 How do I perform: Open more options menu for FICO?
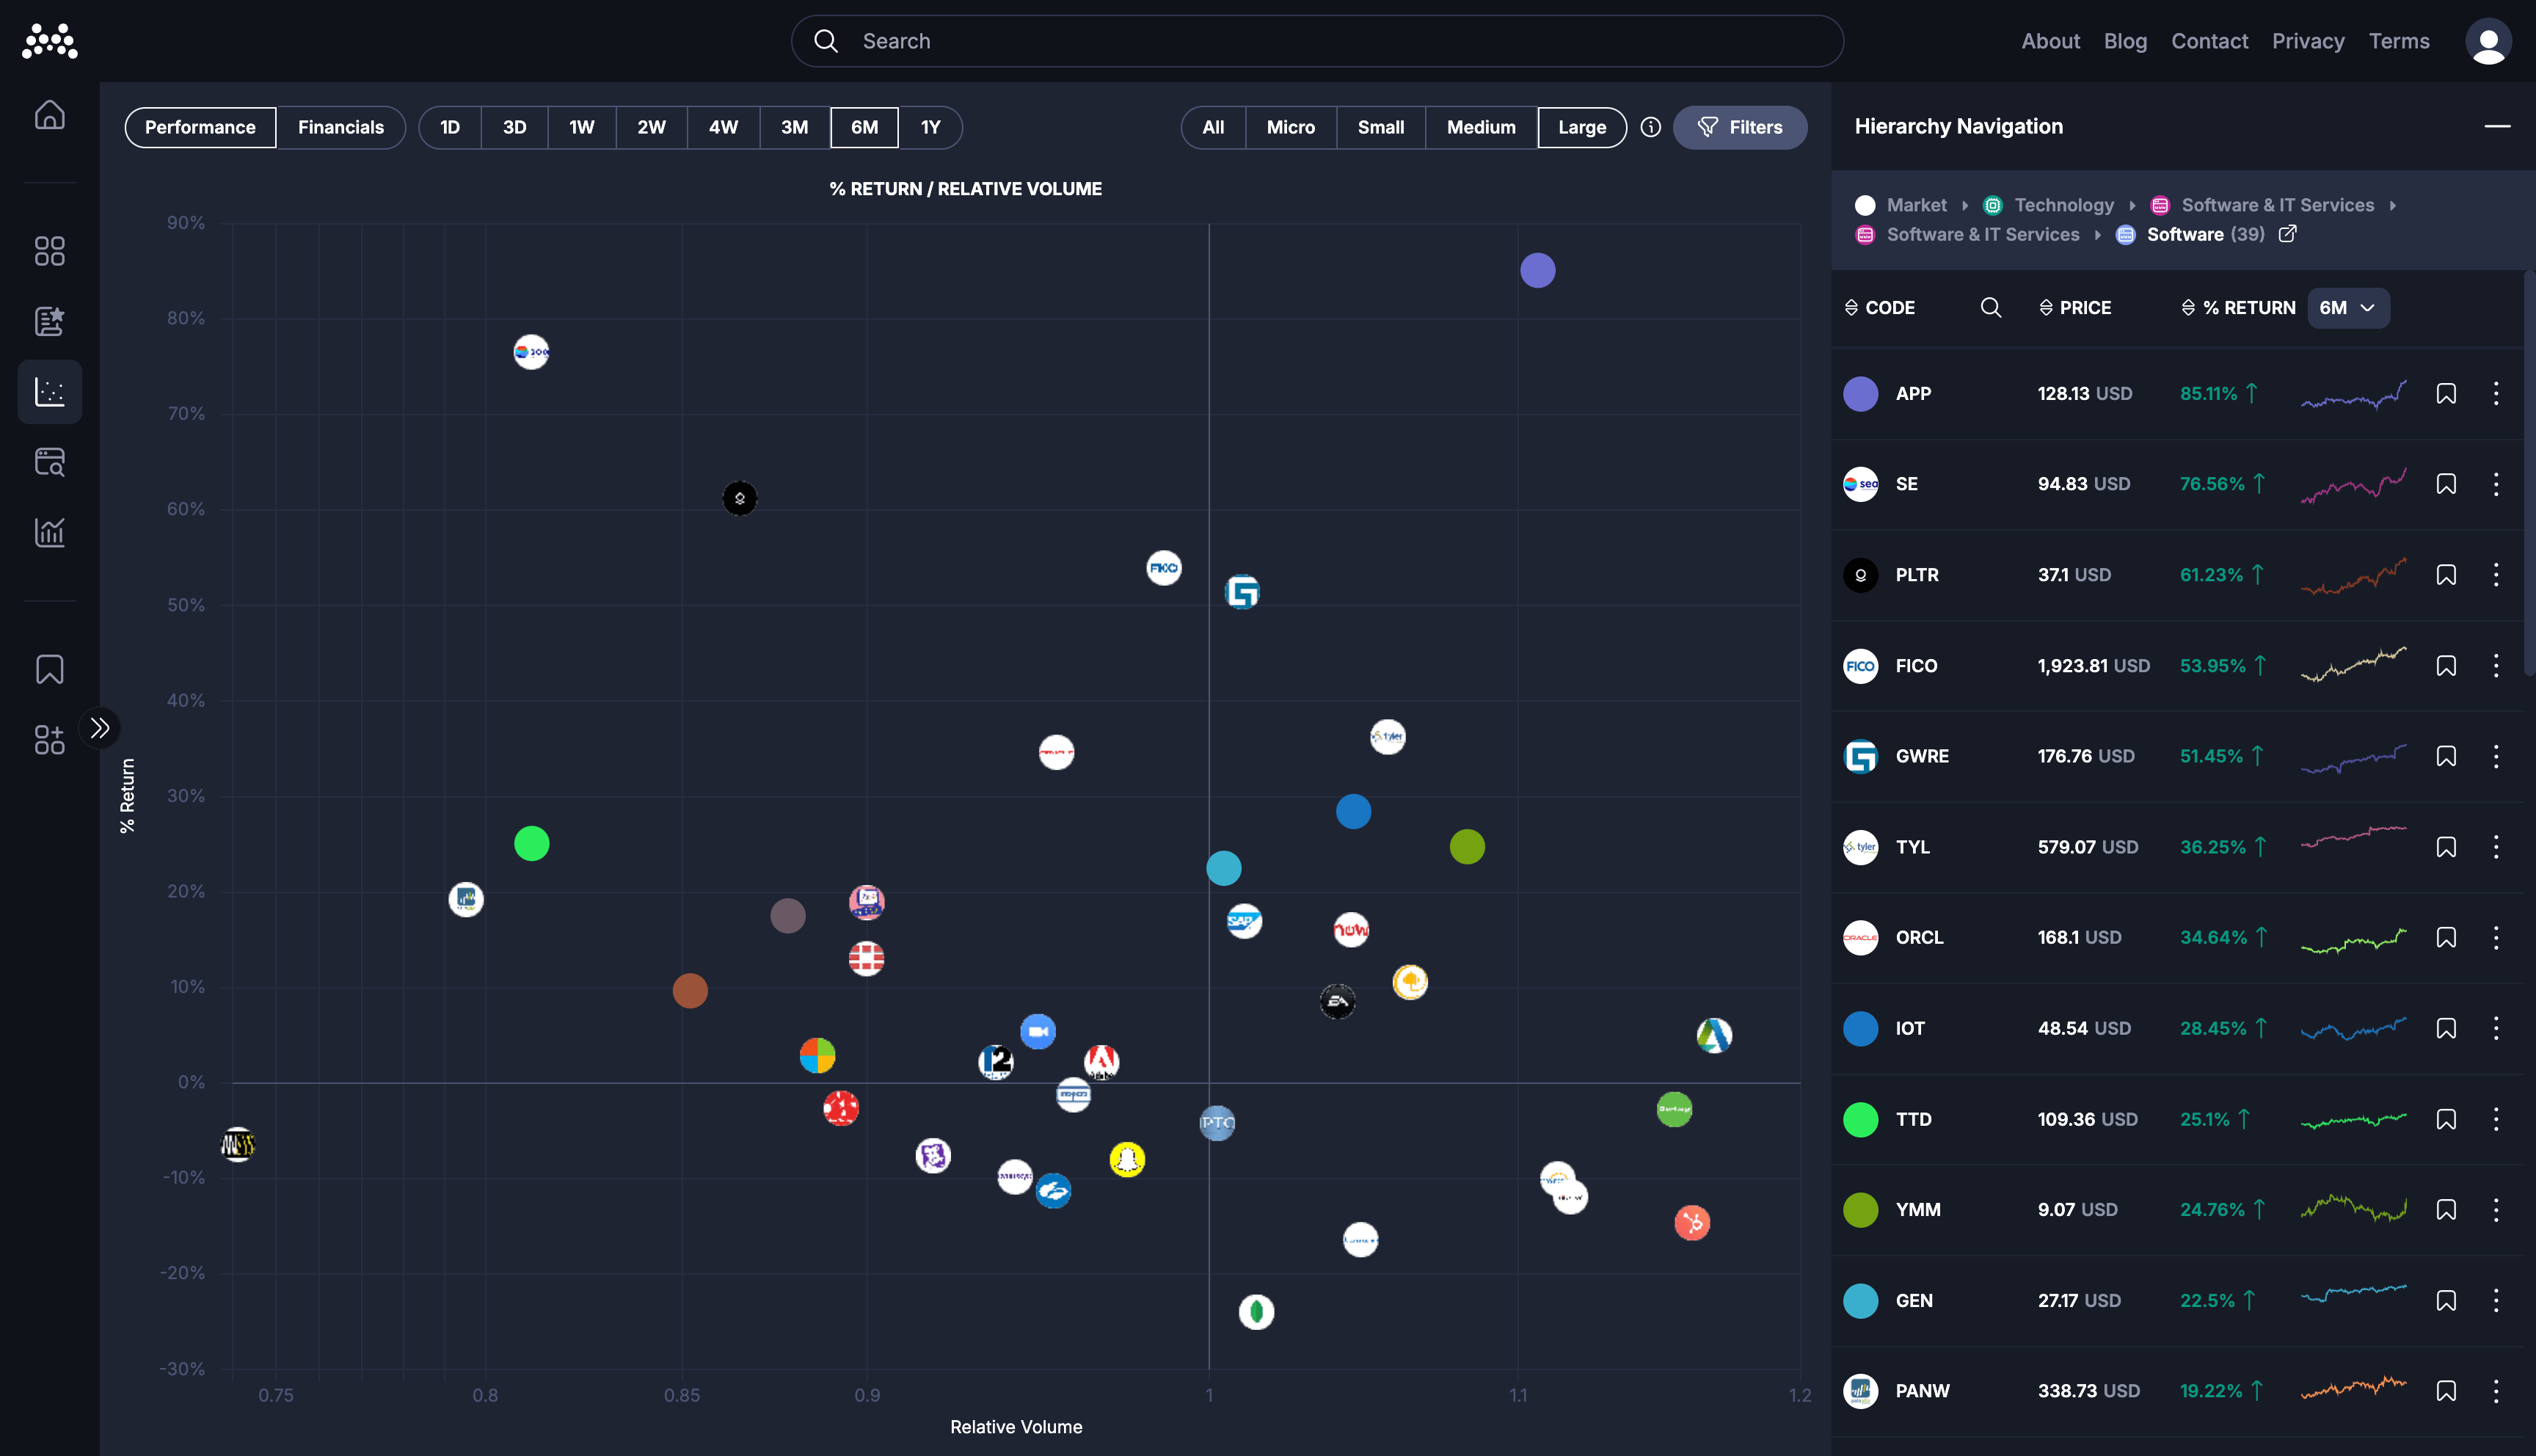tap(2495, 666)
